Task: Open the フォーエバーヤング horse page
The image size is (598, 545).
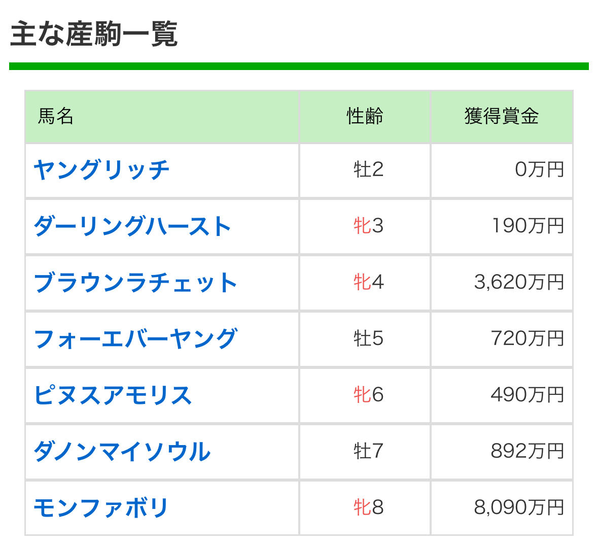Action: [x=135, y=339]
